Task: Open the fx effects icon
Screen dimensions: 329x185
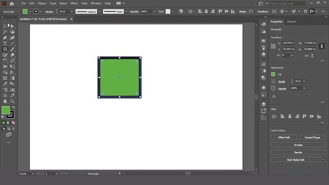Action: (274, 97)
